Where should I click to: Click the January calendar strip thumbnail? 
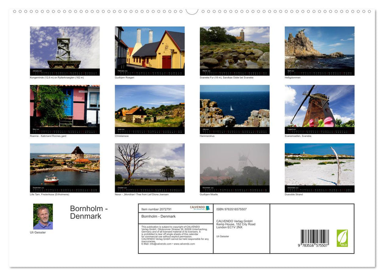coord(64,72)
